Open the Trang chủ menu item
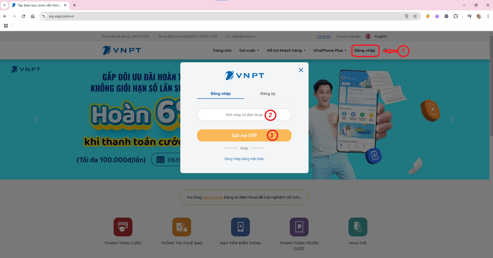The width and height of the screenshot is (493, 258). click(222, 50)
